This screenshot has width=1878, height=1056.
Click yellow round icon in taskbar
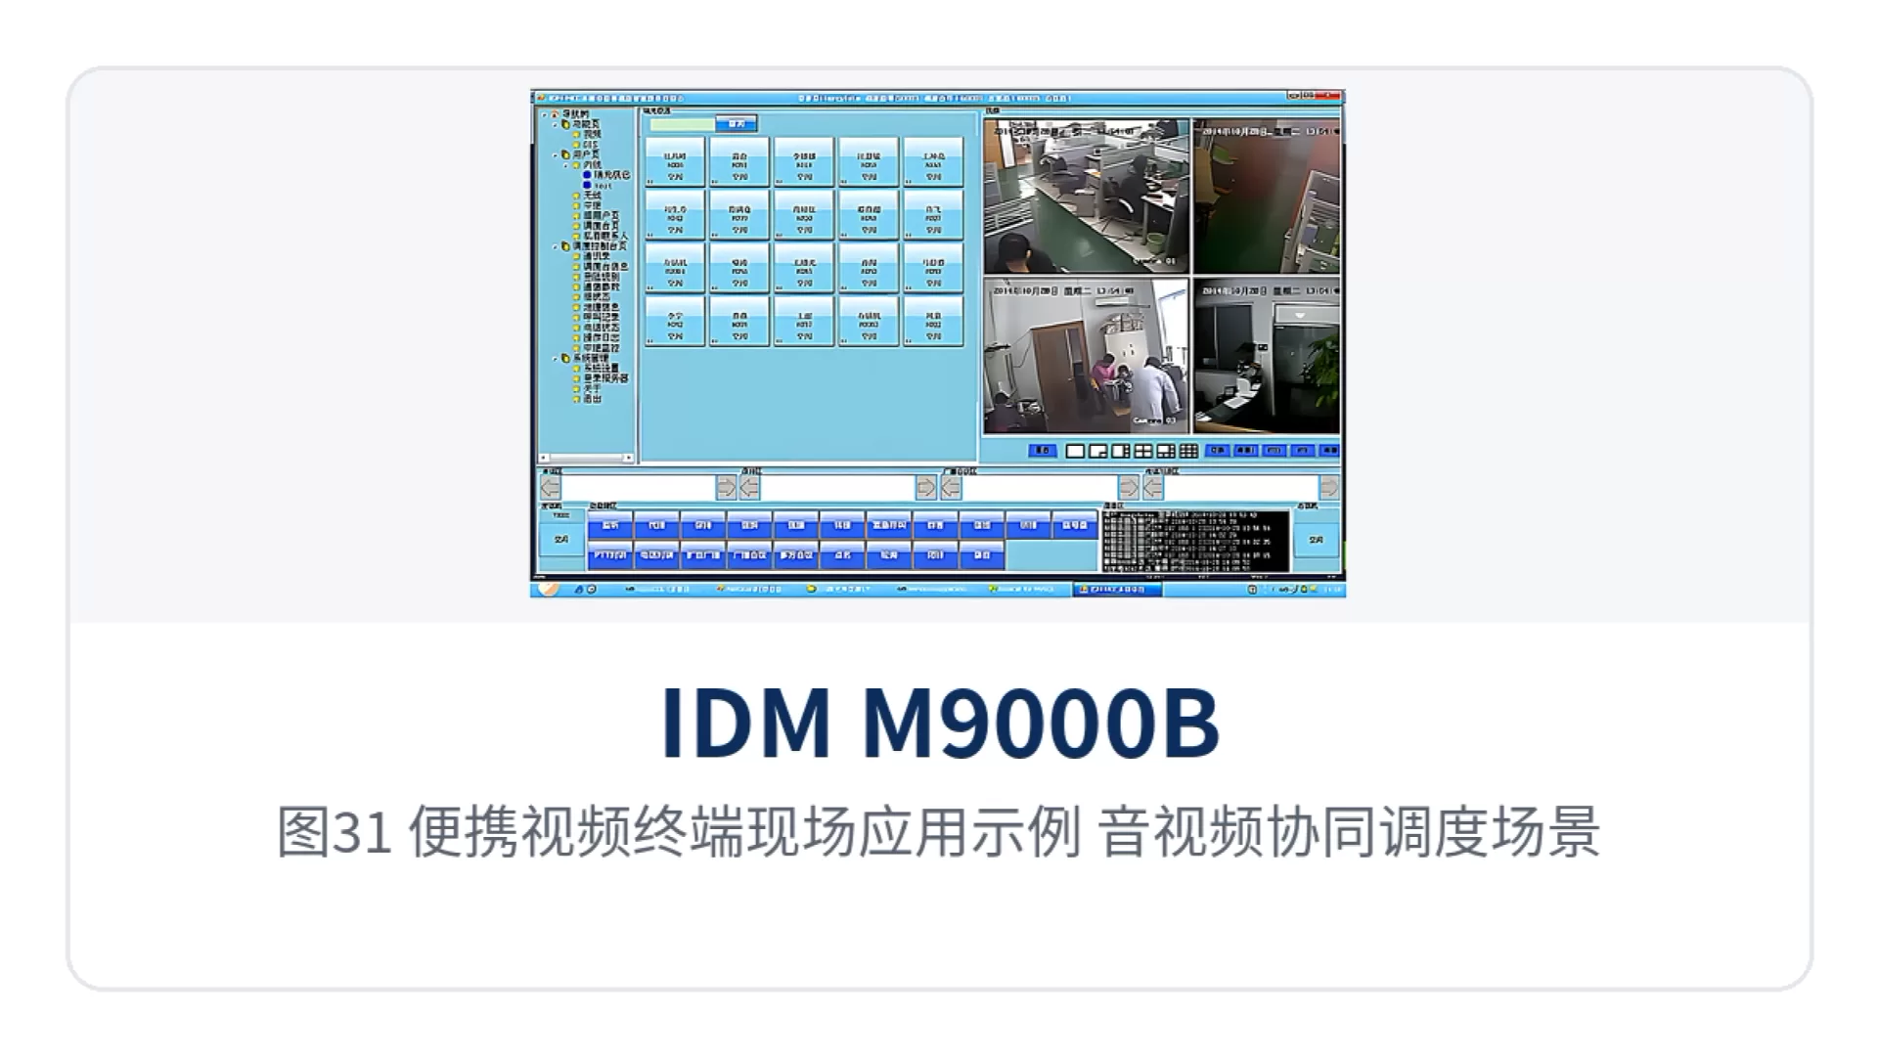point(811,590)
